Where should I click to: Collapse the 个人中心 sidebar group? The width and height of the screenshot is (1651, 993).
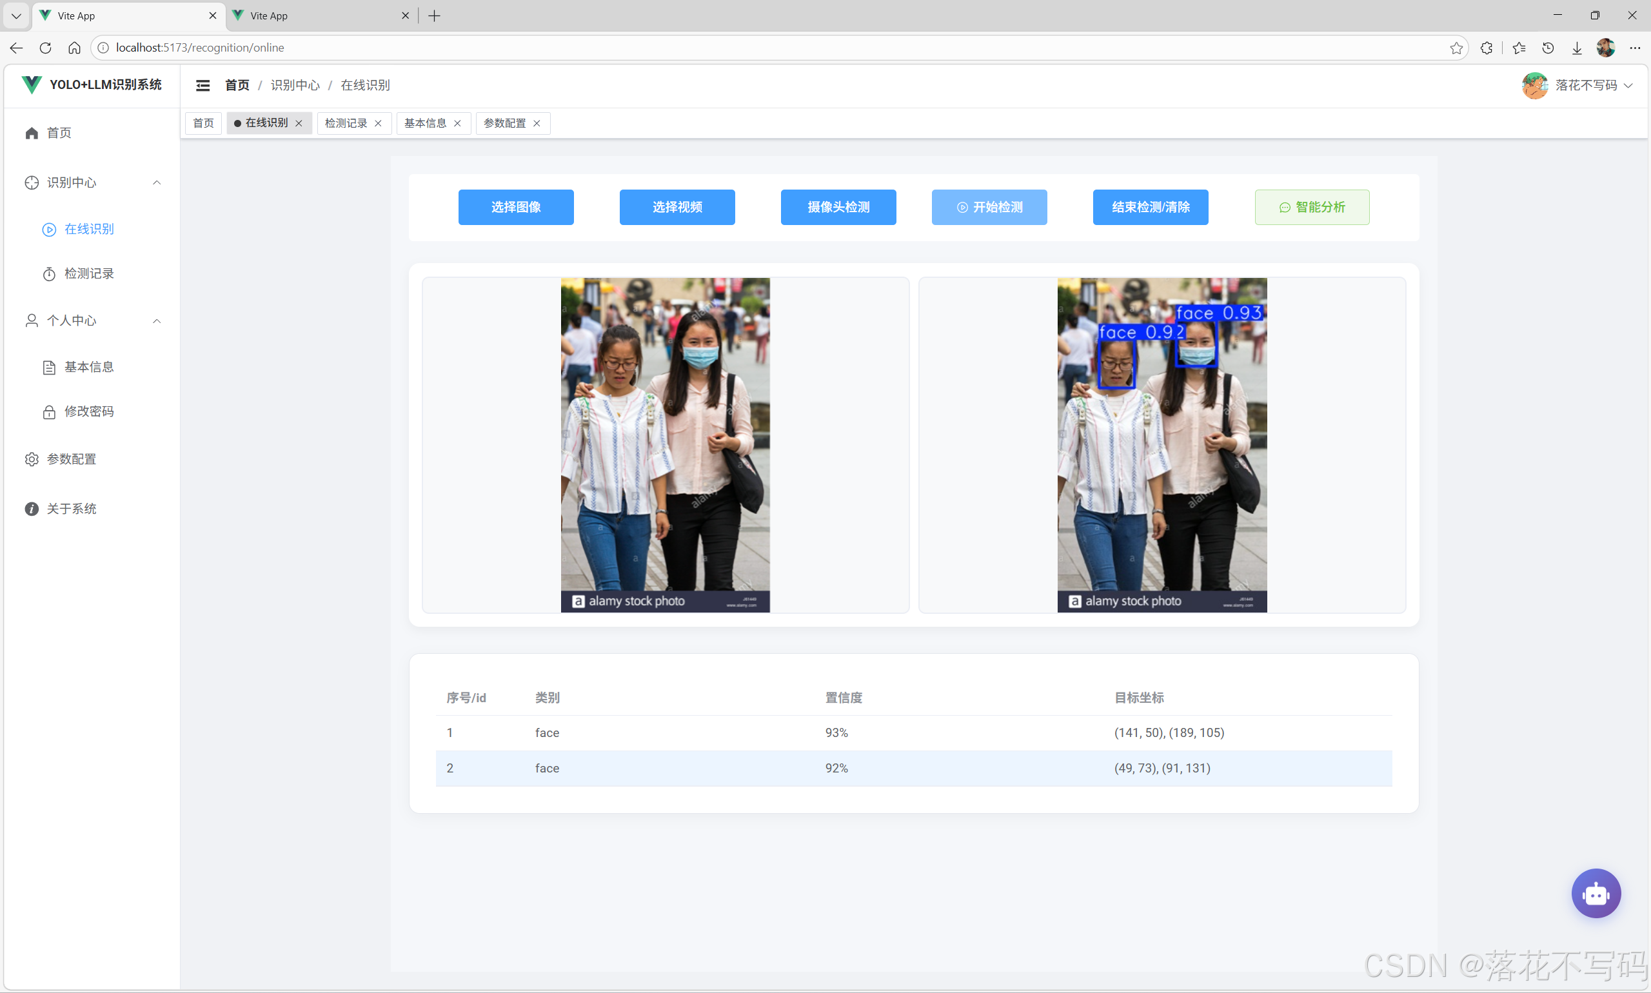pos(157,320)
